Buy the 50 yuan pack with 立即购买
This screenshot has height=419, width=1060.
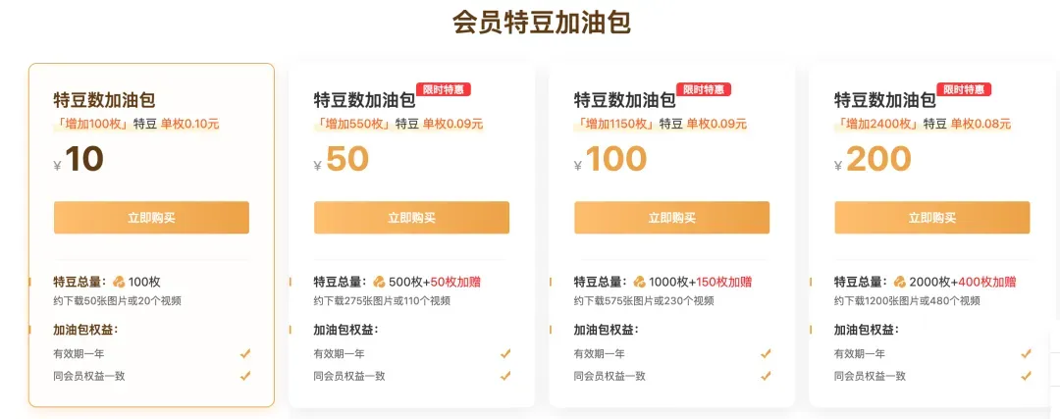click(x=411, y=218)
